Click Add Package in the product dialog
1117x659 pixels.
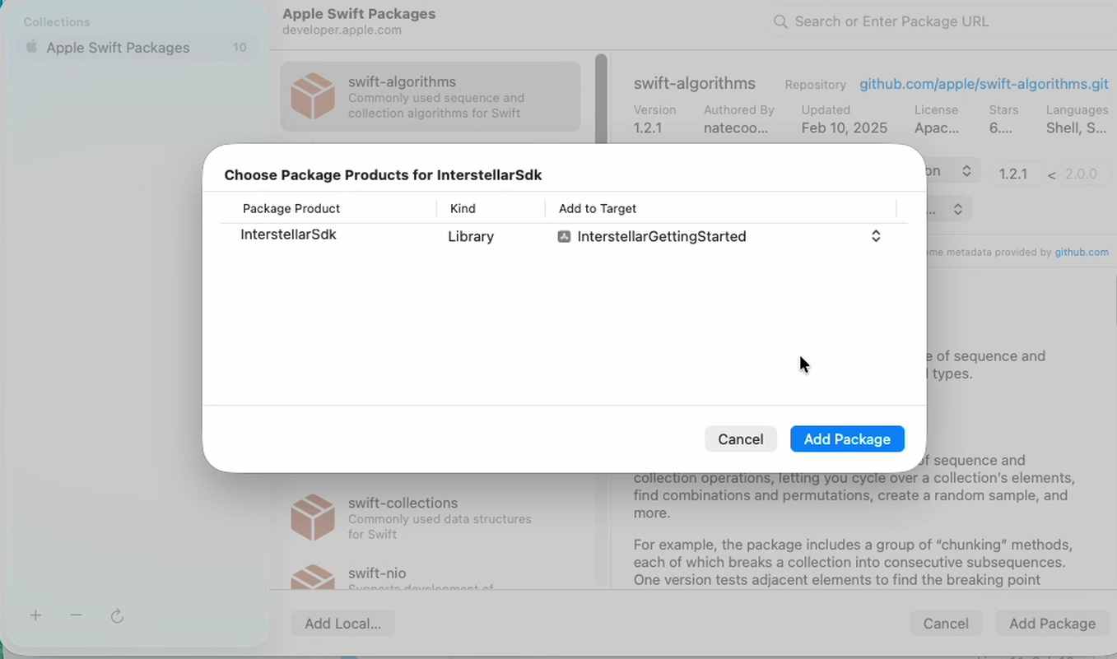(x=847, y=439)
